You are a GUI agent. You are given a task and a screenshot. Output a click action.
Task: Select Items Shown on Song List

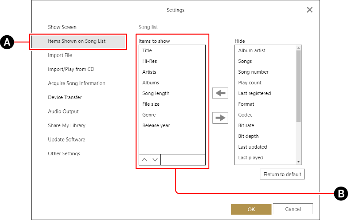(77, 42)
